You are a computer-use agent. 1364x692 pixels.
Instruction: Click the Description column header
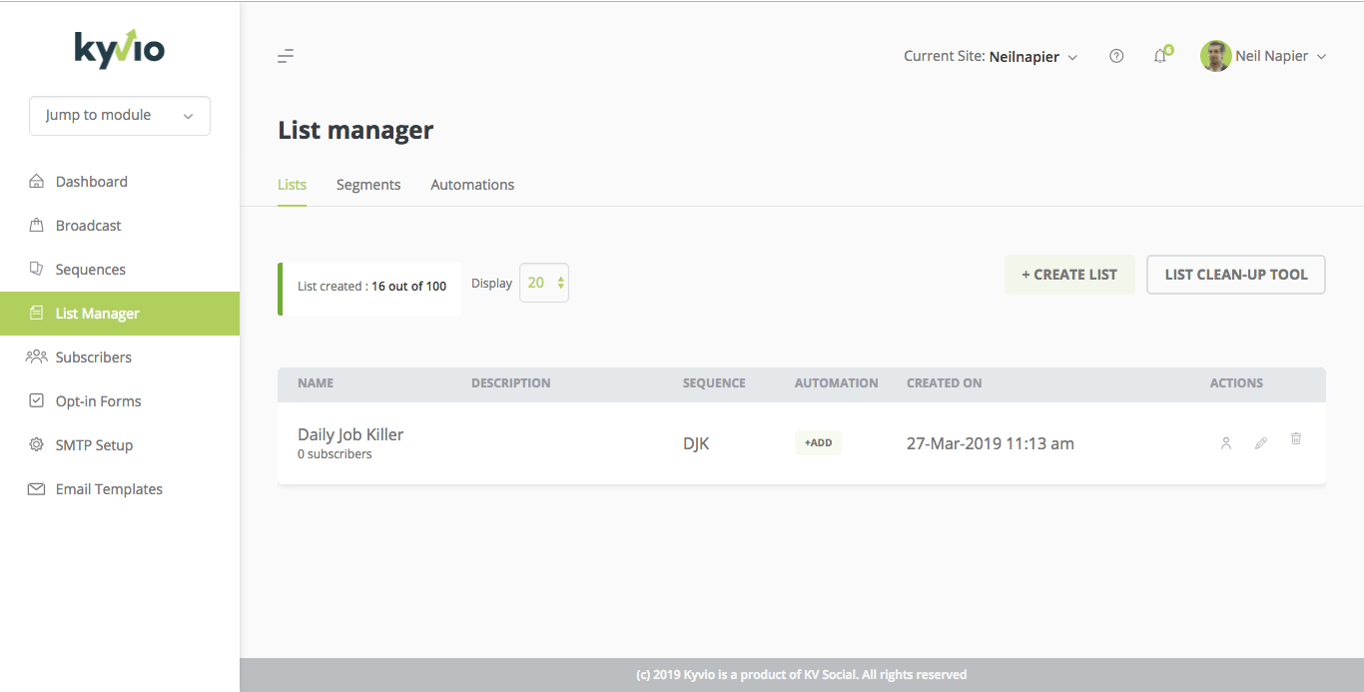510,383
